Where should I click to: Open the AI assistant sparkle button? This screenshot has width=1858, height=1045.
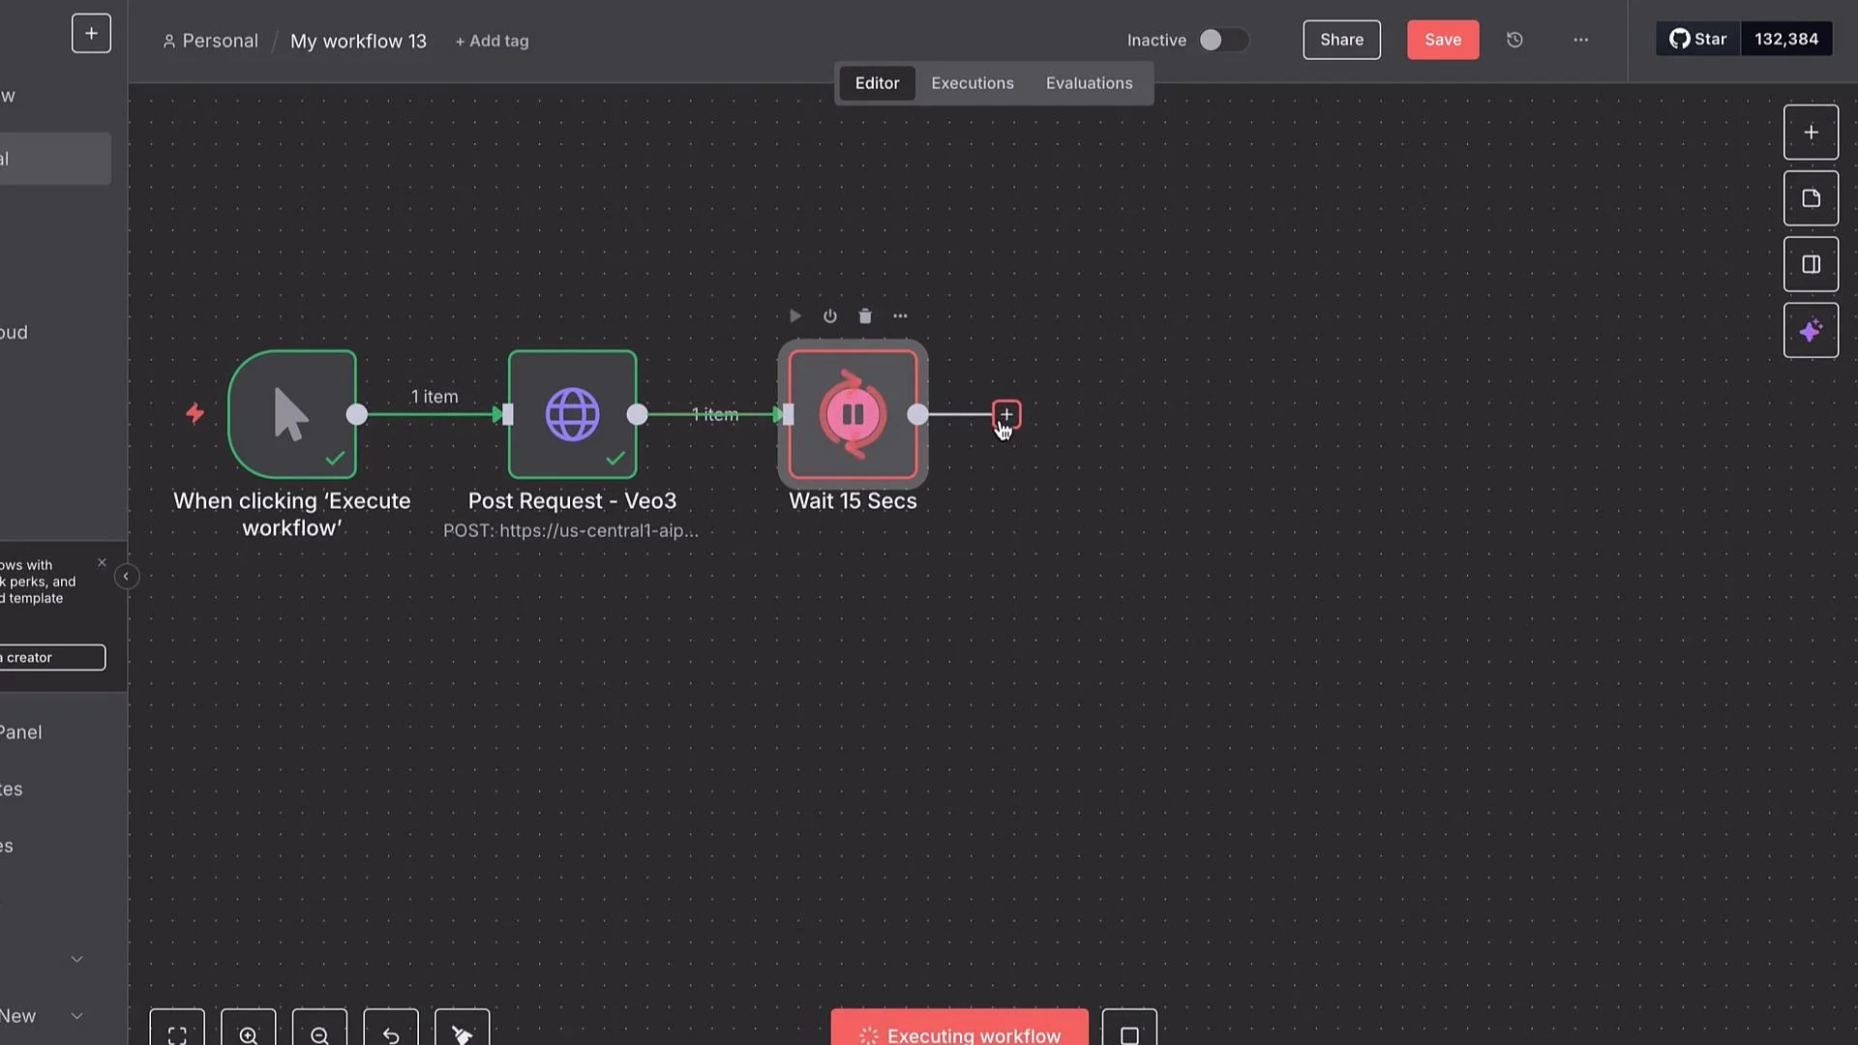click(x=1811, y=331)
